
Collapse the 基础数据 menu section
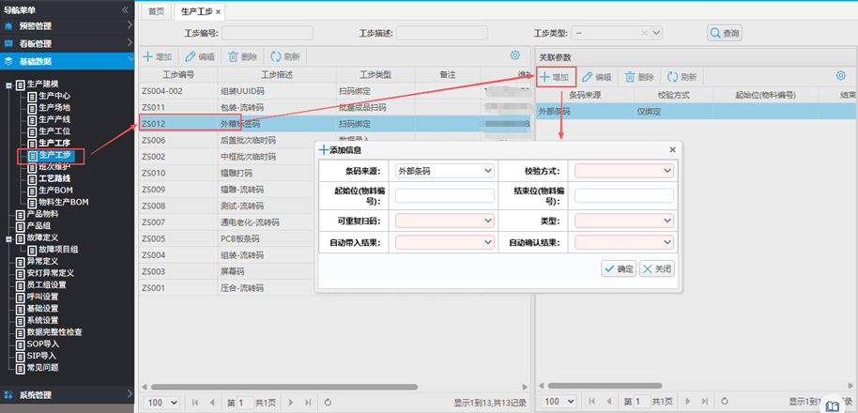[67, 61]
